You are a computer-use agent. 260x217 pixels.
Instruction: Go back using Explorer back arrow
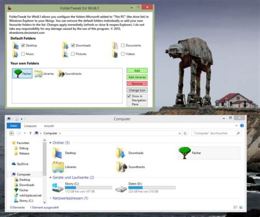tap(12, 133)
